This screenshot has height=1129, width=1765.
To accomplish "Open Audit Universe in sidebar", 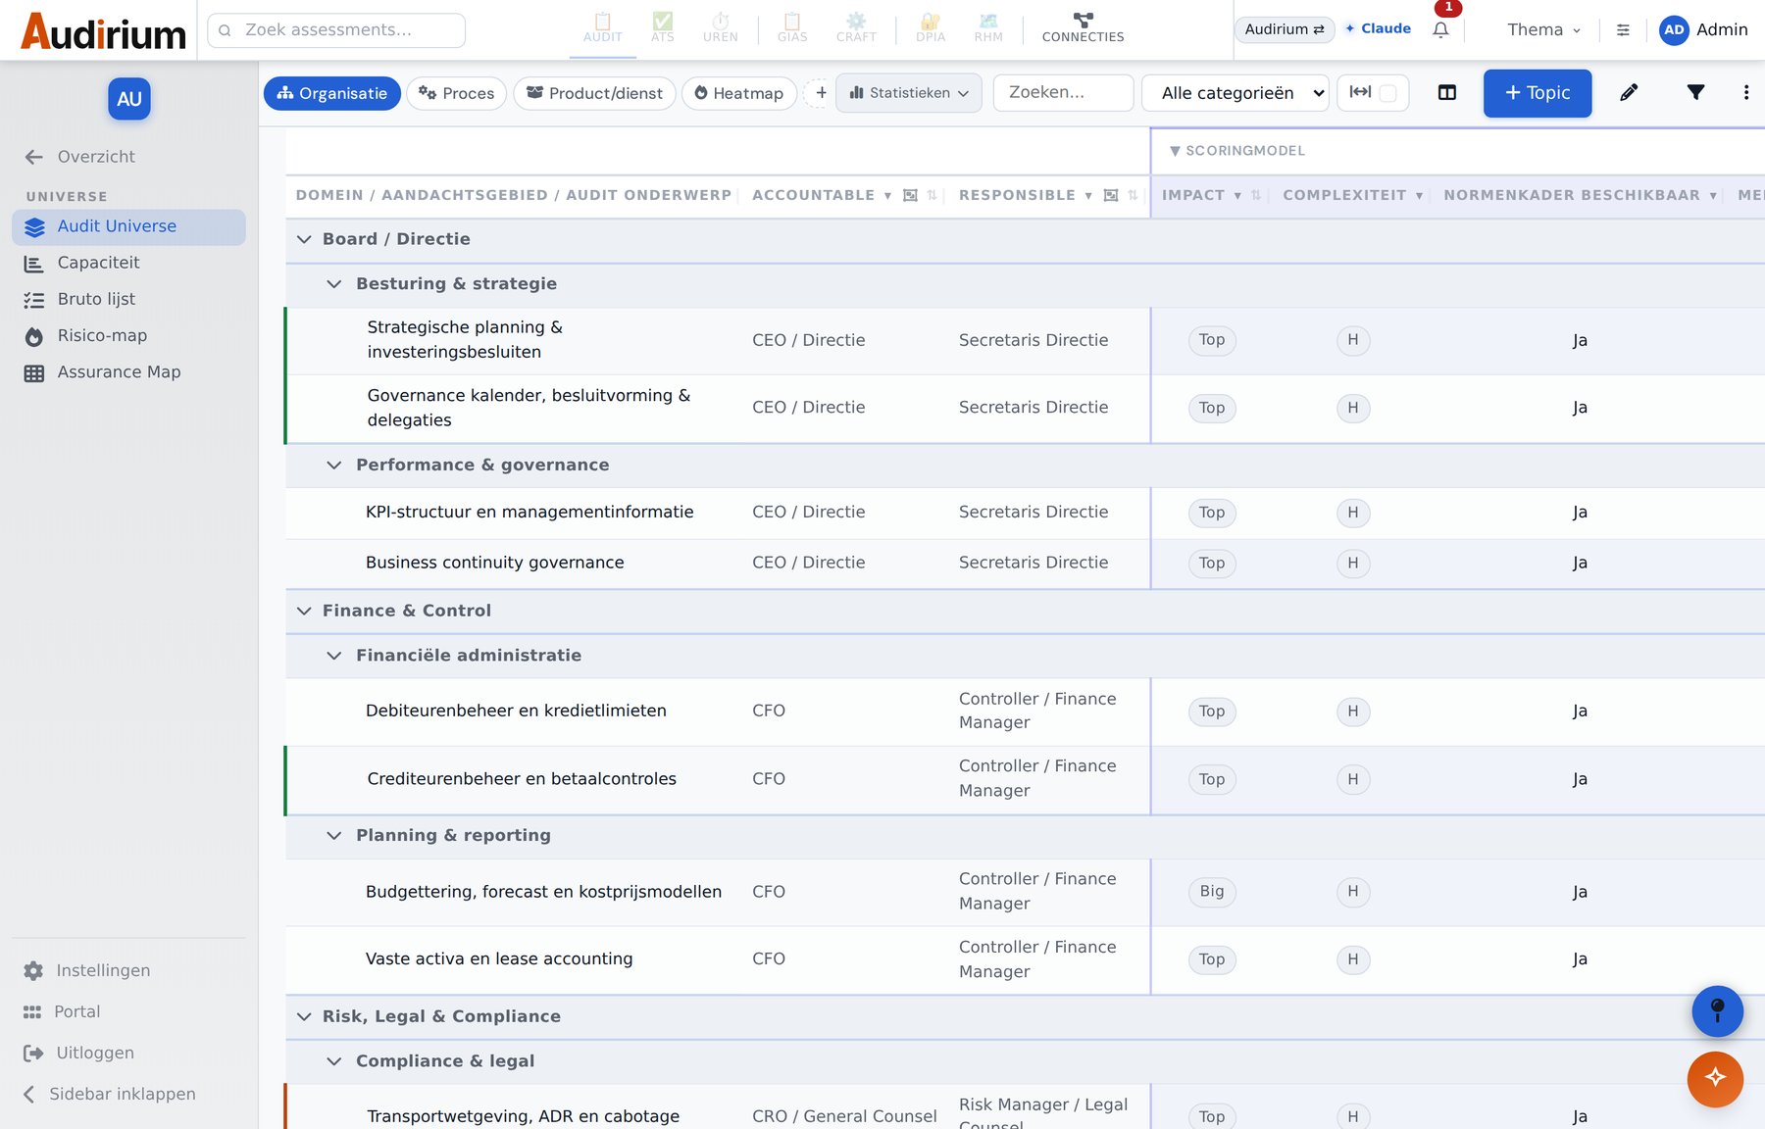I will [x=128, y=226].
